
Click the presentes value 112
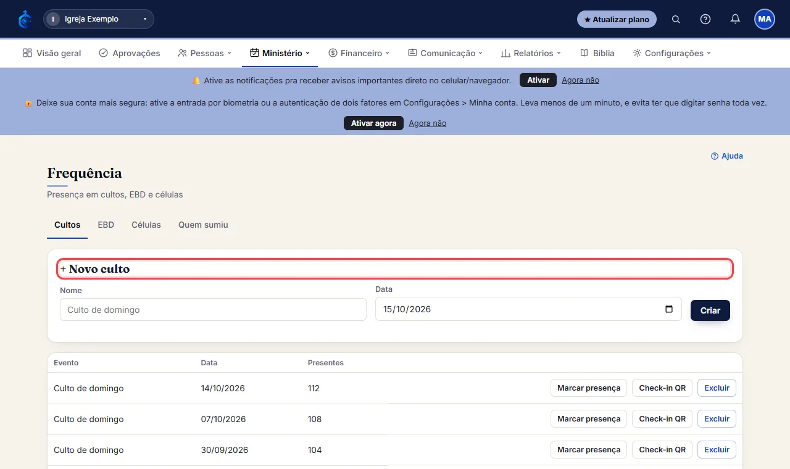(x=314, y=388)
